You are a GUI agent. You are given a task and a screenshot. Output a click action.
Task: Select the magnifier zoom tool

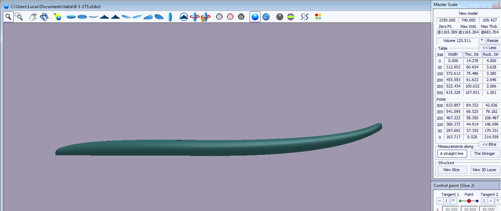point(8,17)
